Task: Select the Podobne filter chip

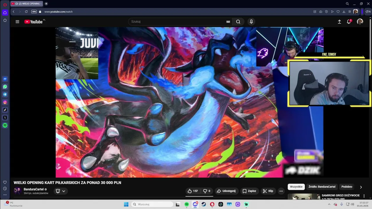Action: [x=347, y=187]
